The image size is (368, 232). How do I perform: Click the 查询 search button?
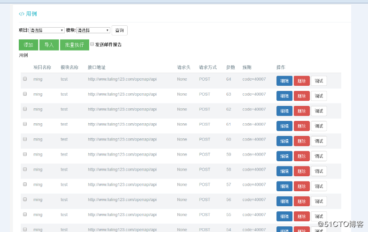coord(120,30)
